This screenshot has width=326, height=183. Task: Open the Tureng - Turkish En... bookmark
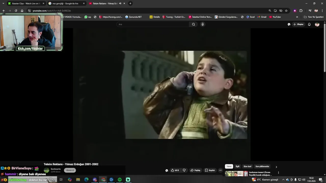pyautogui.click(x=174, y=17)
